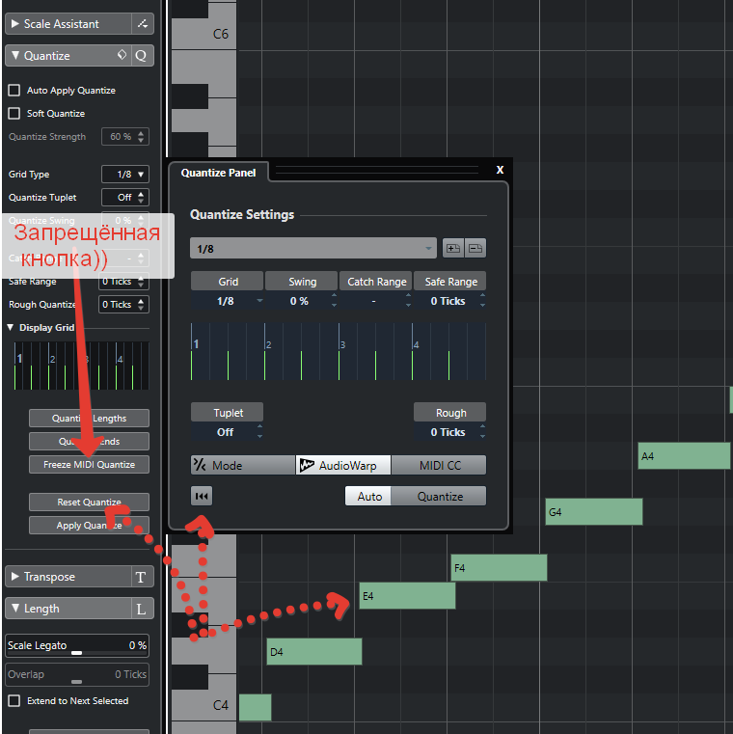Screen dimensions: 733x734
Task: Select the Quantize Panel tab
Action: pyautogui.click(x=218, y=173)
